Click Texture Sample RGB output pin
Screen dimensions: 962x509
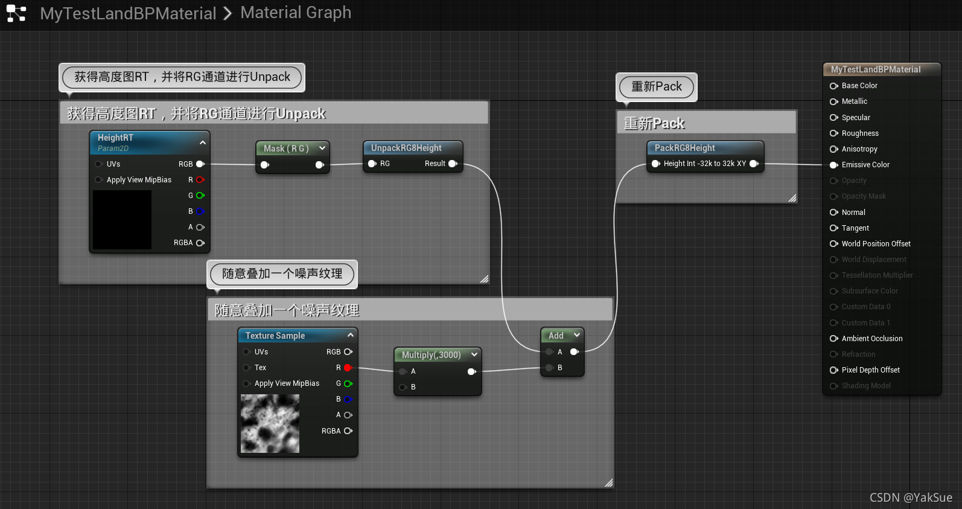348,352
